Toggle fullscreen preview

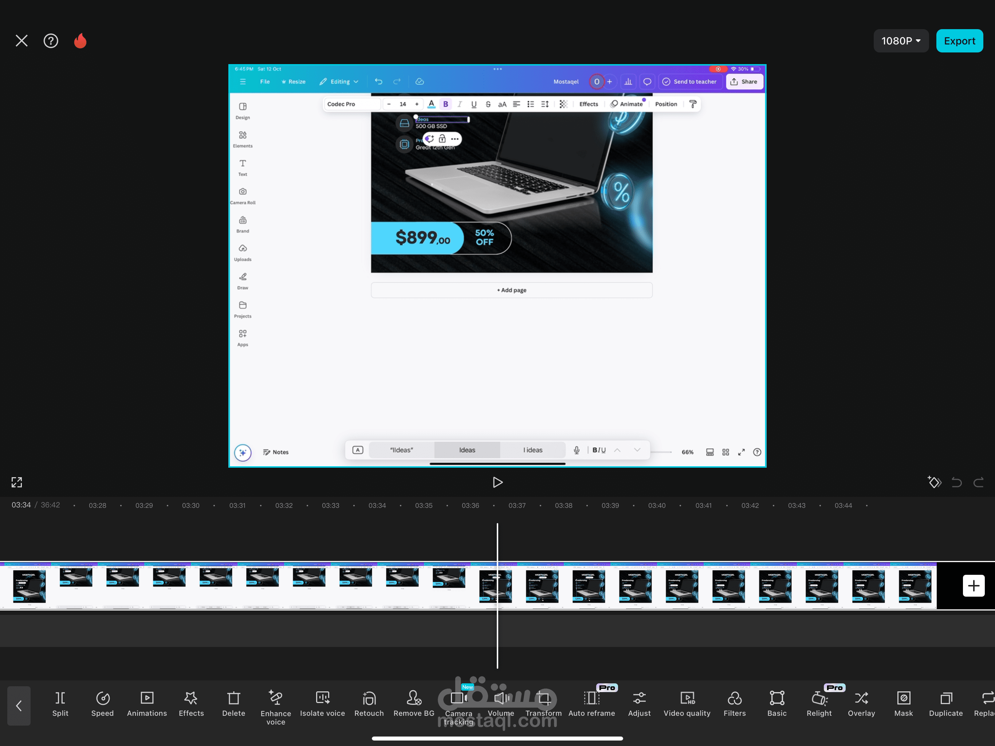point(17,482)
